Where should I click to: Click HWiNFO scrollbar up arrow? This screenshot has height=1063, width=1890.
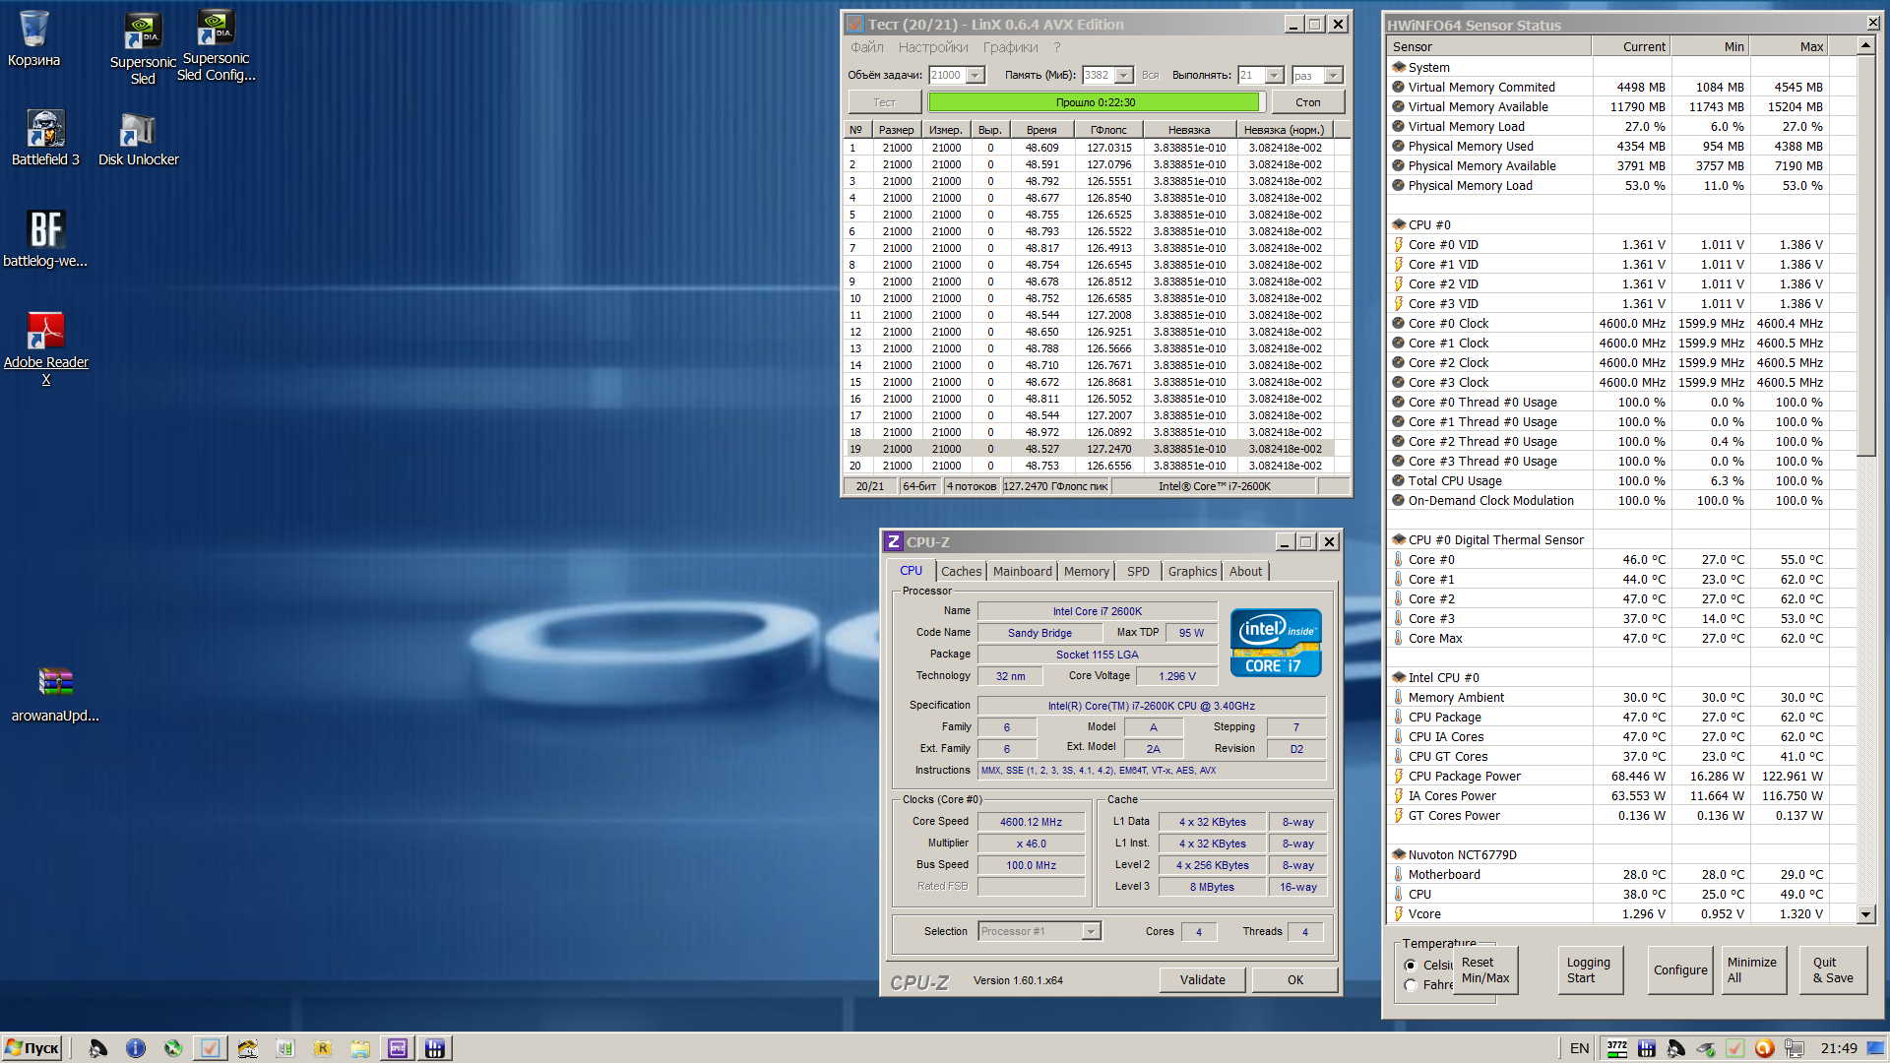(1865, 45)
